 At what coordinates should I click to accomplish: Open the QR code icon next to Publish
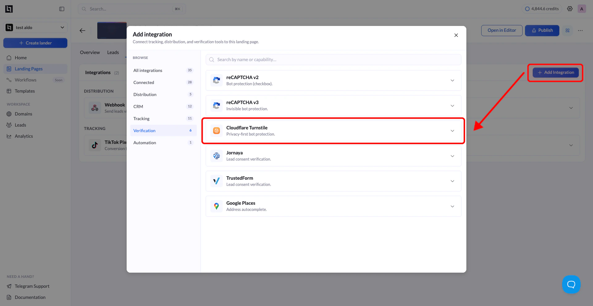pyautogui.click(x=568, y=30)
